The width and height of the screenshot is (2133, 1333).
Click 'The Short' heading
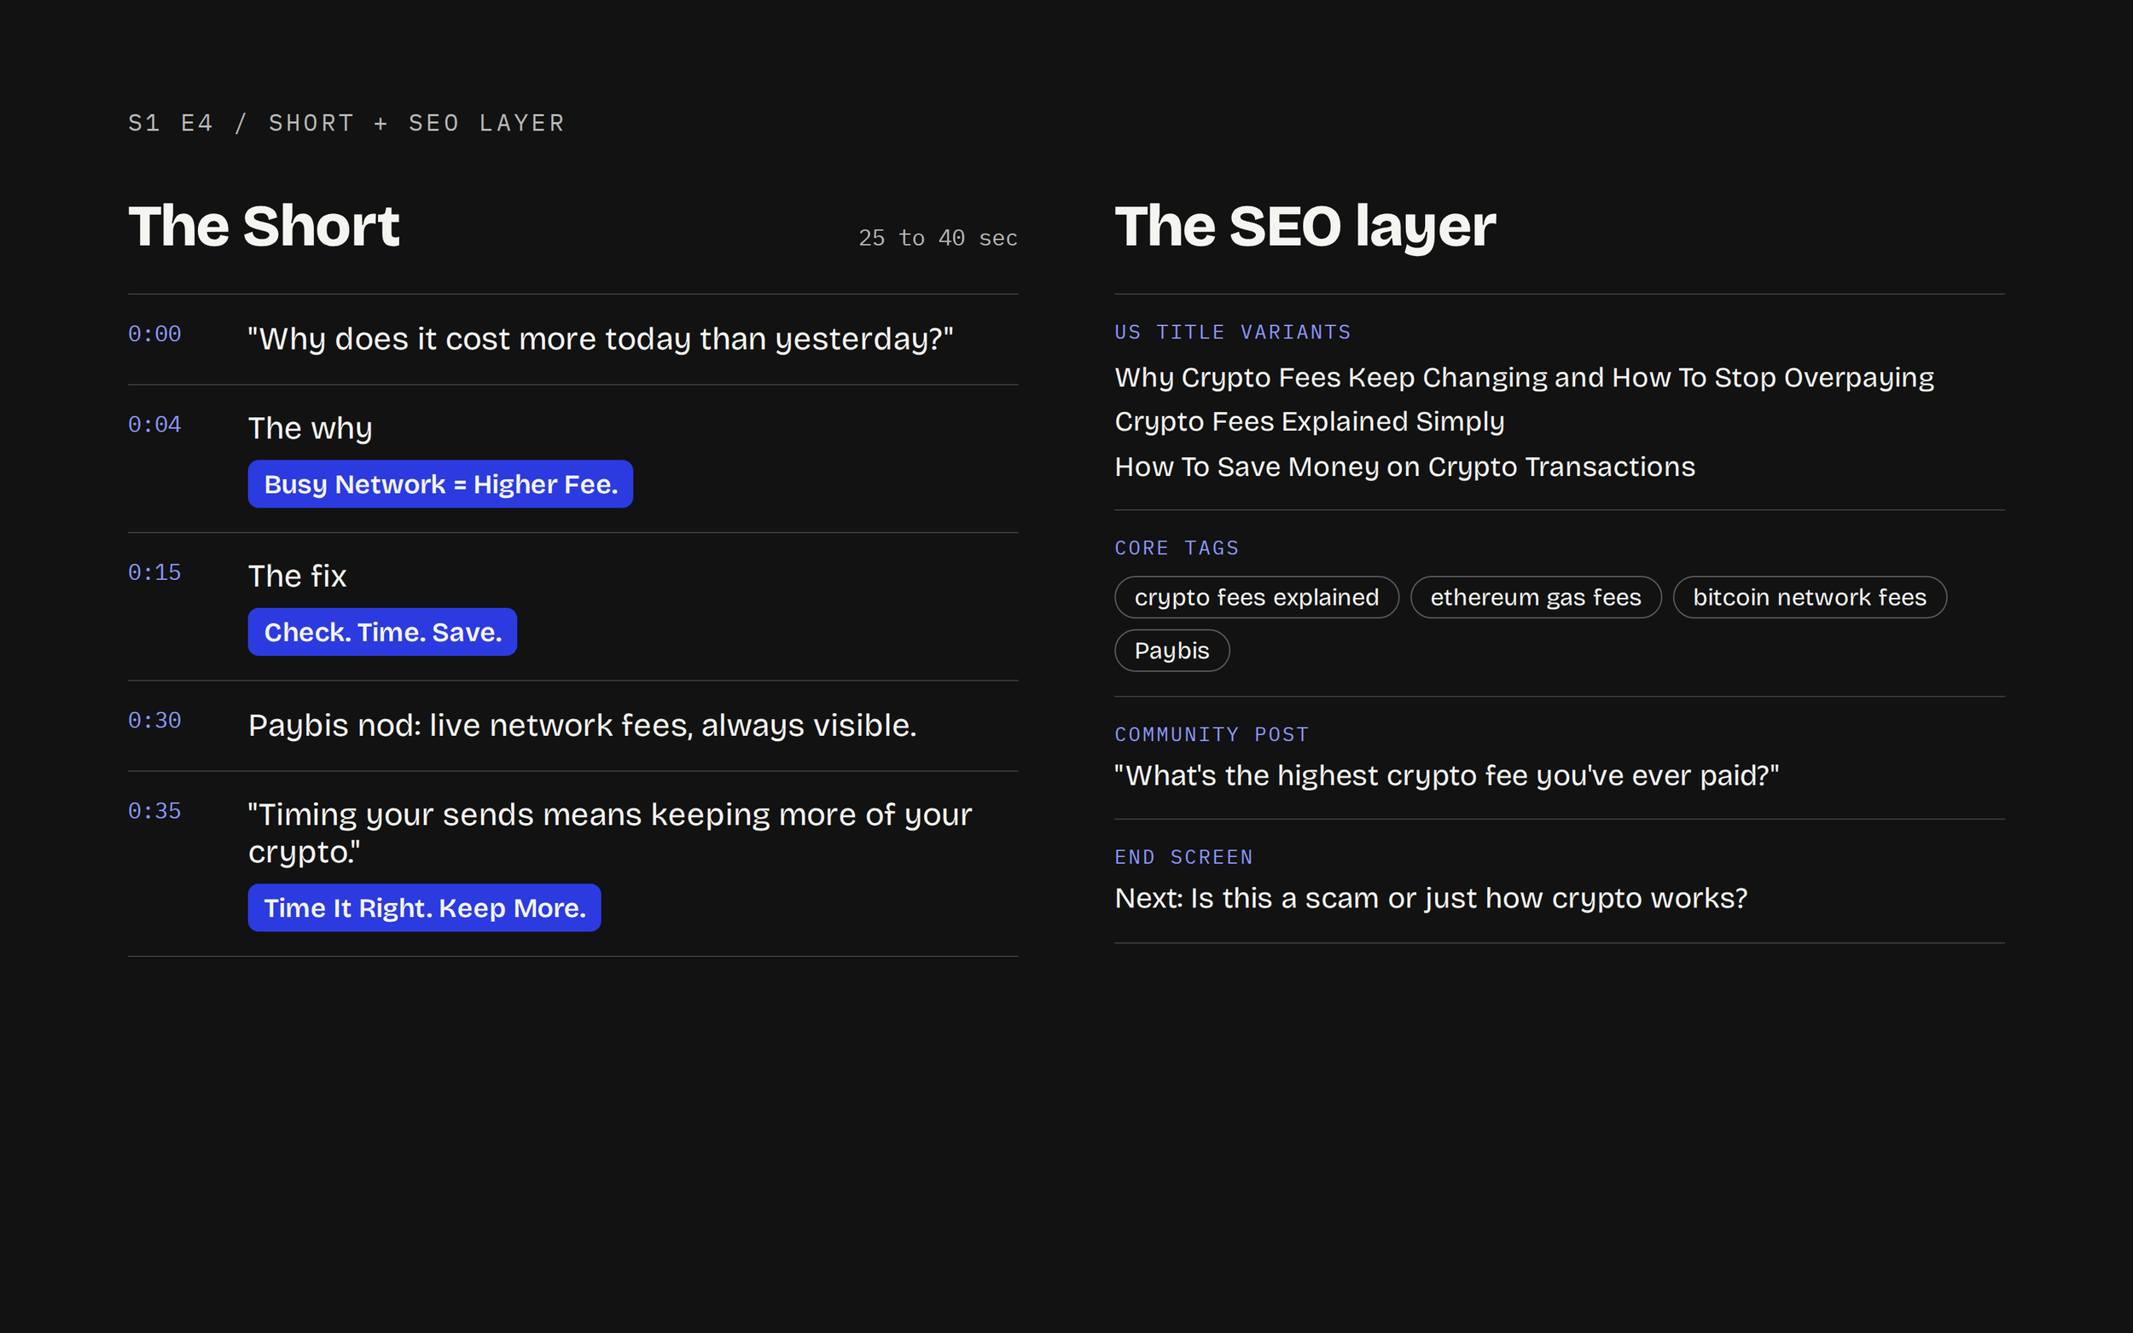[x=264, y=227]
